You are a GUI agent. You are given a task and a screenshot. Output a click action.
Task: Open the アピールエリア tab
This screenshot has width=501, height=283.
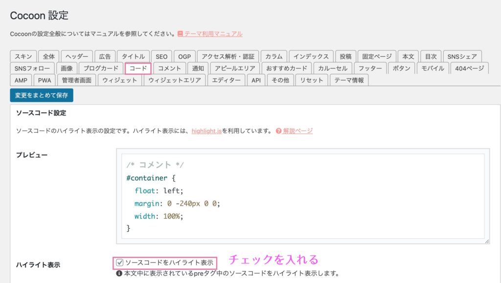(235, 68)
